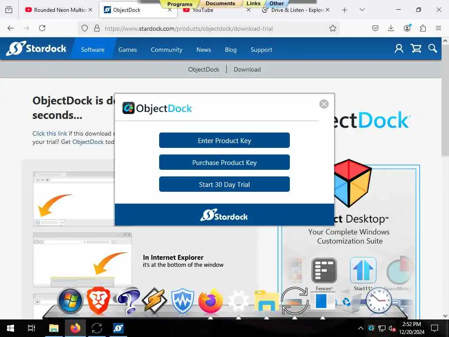This screenshot has width=449, height=337.
Task: Show hidden tray icons chevron
Action: point(361,328)
